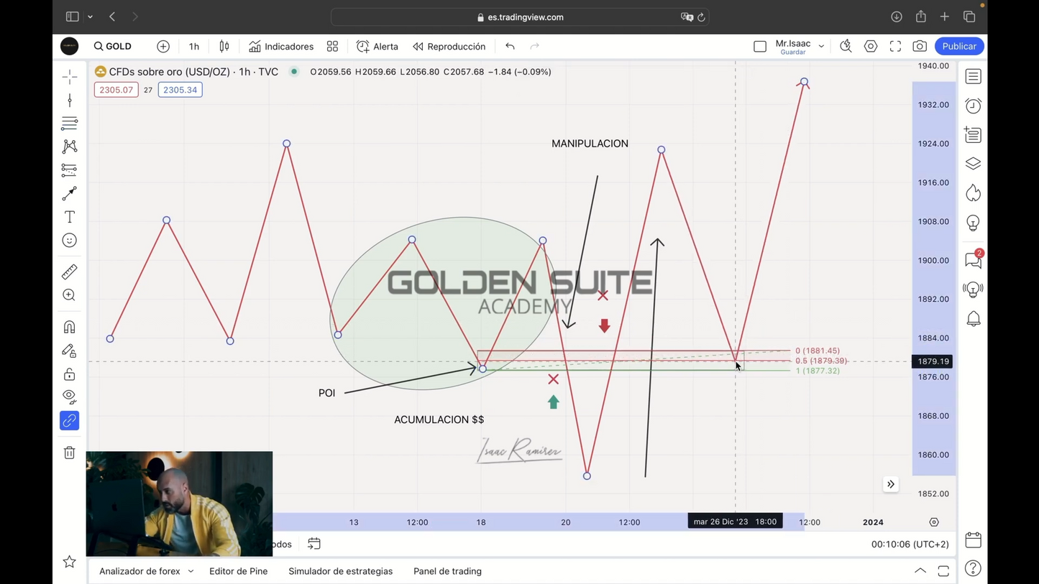The width and height of the screenshot is (1039, 584).
Task: Open the calendar panel icon
Action: click(974, 539)
